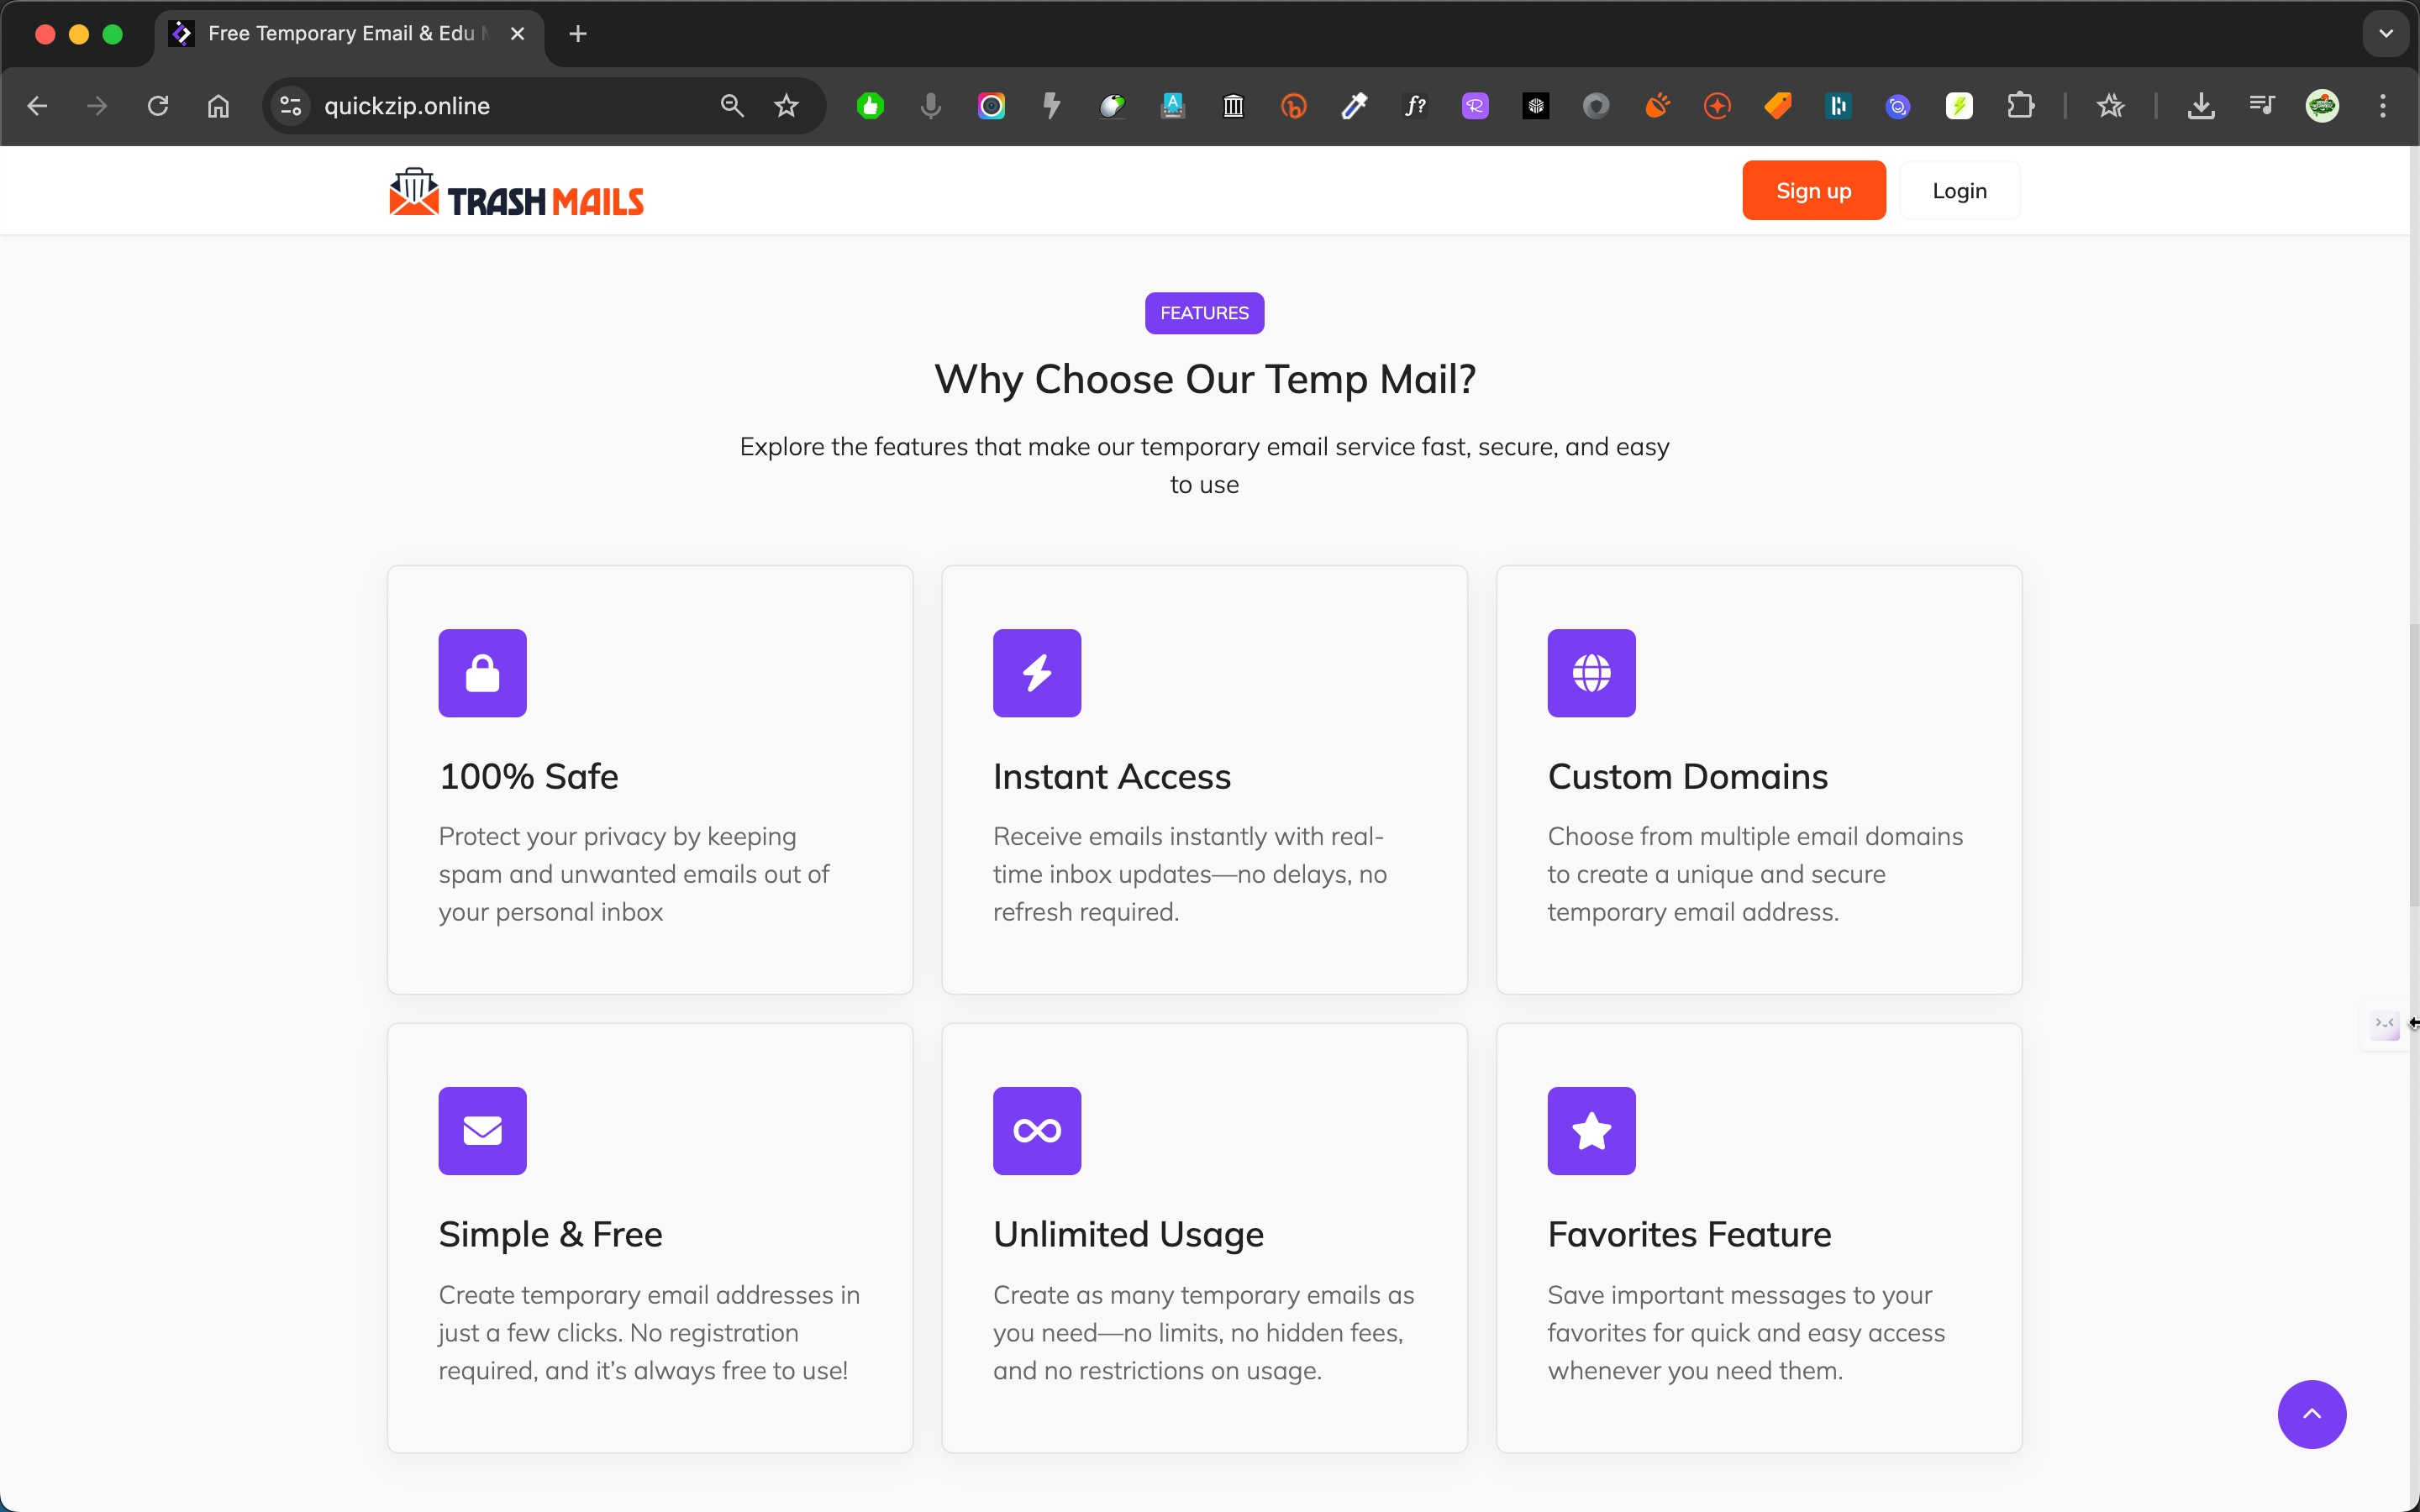Open site information controls in the address bar

tap(289, 106)
